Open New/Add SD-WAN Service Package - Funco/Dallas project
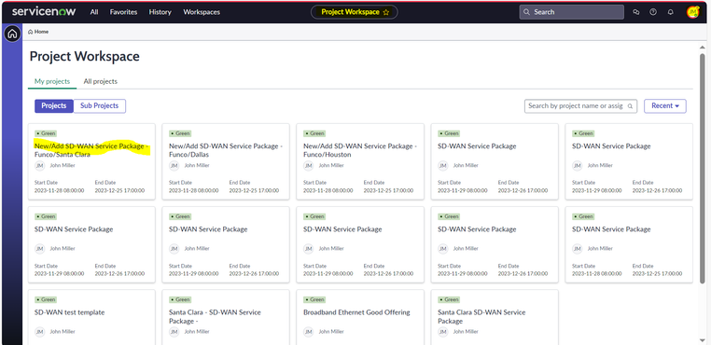Image resolution: width=711 pixels, height=345 pixels. pos(226,150)
